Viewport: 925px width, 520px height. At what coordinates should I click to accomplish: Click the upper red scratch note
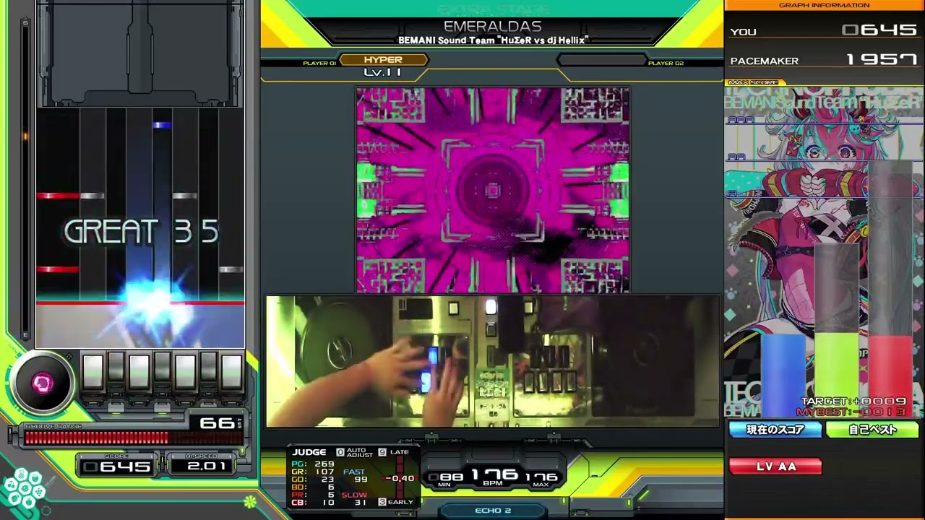point(58,196)
